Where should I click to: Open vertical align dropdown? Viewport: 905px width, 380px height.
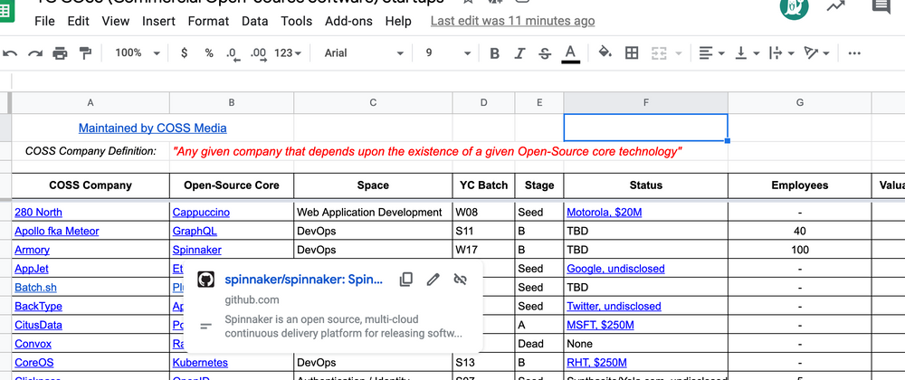747,53
